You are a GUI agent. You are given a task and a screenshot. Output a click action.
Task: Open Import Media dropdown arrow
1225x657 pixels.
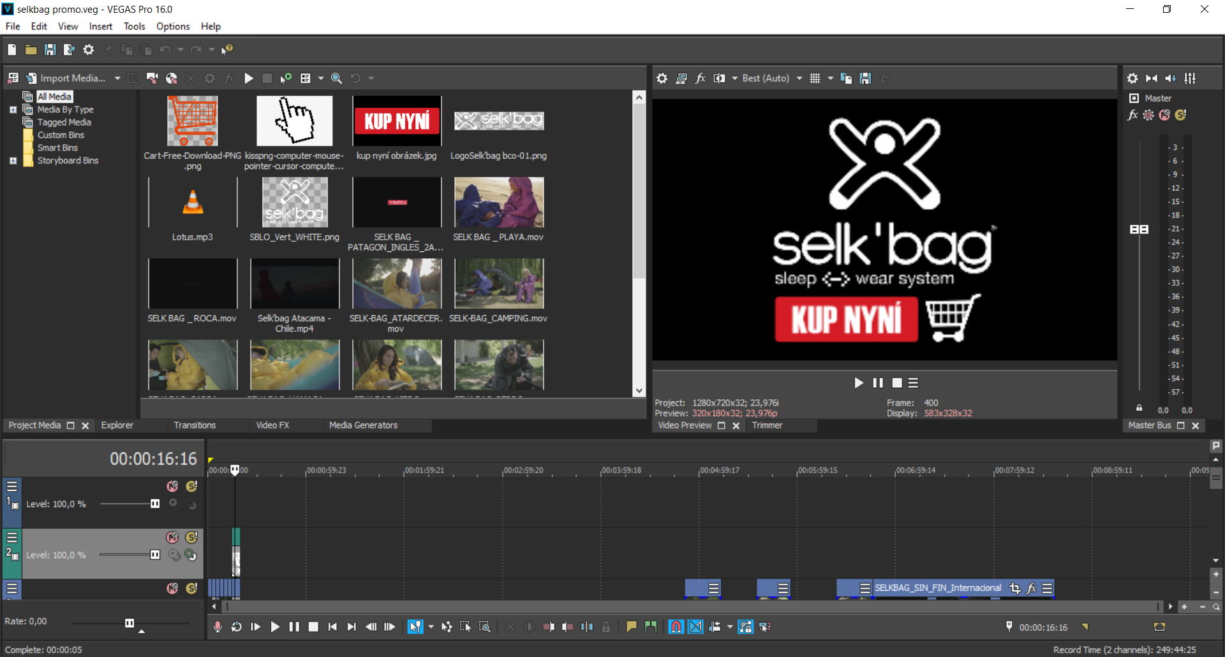117,78
